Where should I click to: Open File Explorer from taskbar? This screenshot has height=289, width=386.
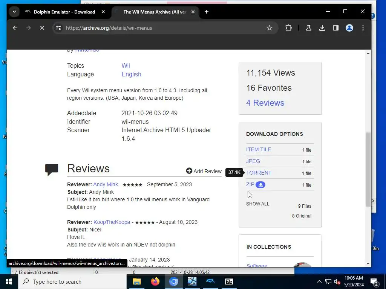[x=136, y=281]
